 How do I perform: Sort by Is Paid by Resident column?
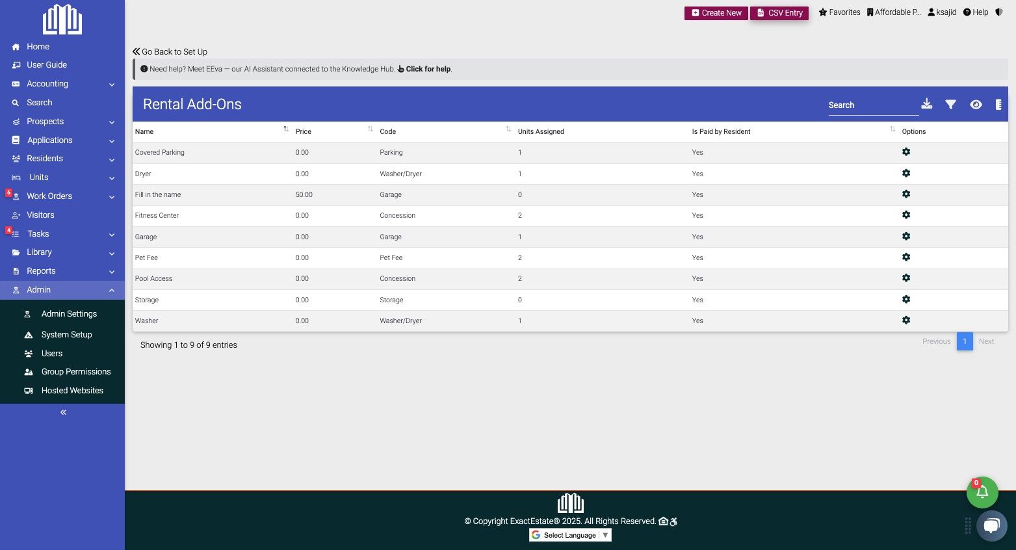794,131
